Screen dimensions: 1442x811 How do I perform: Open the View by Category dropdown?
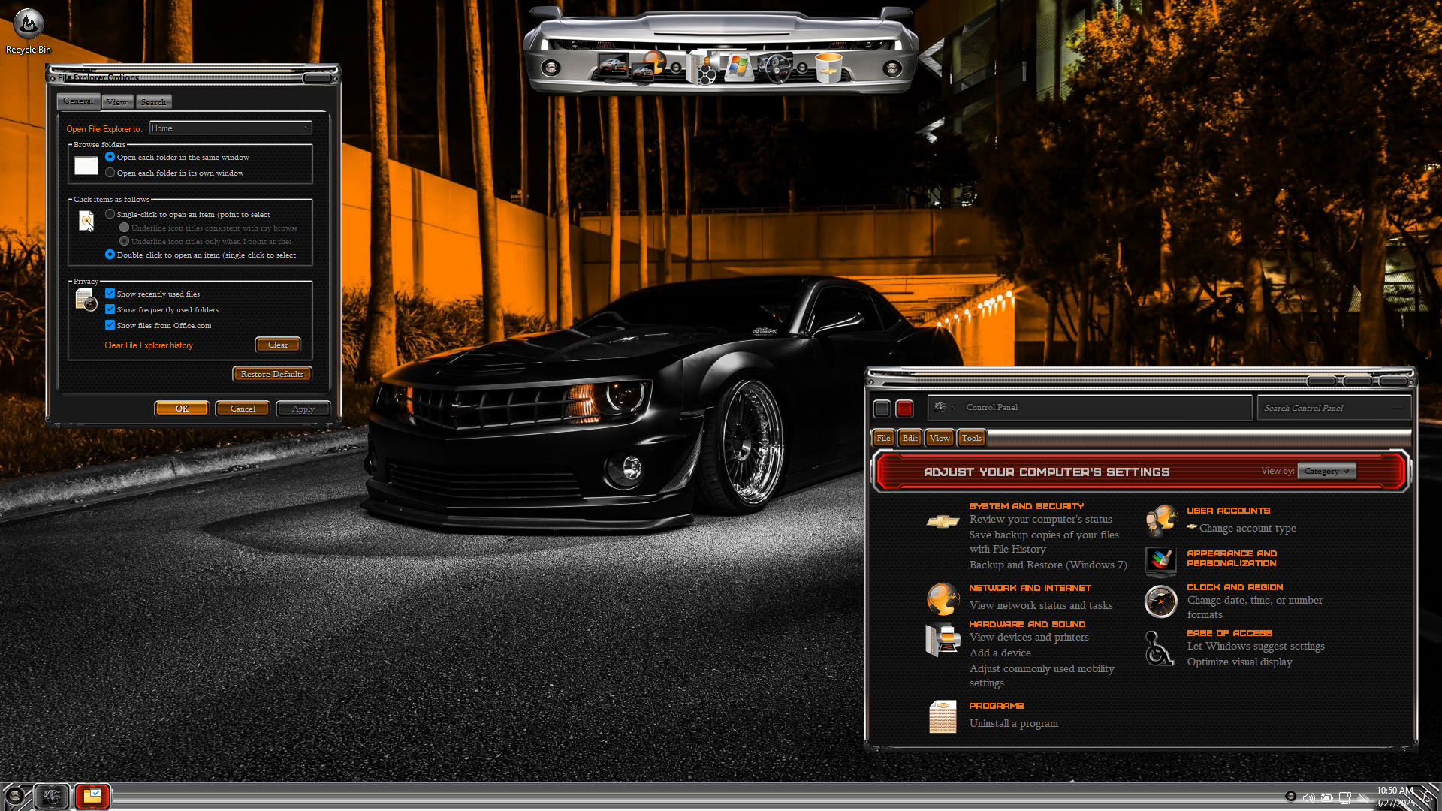click(1326, 471)
